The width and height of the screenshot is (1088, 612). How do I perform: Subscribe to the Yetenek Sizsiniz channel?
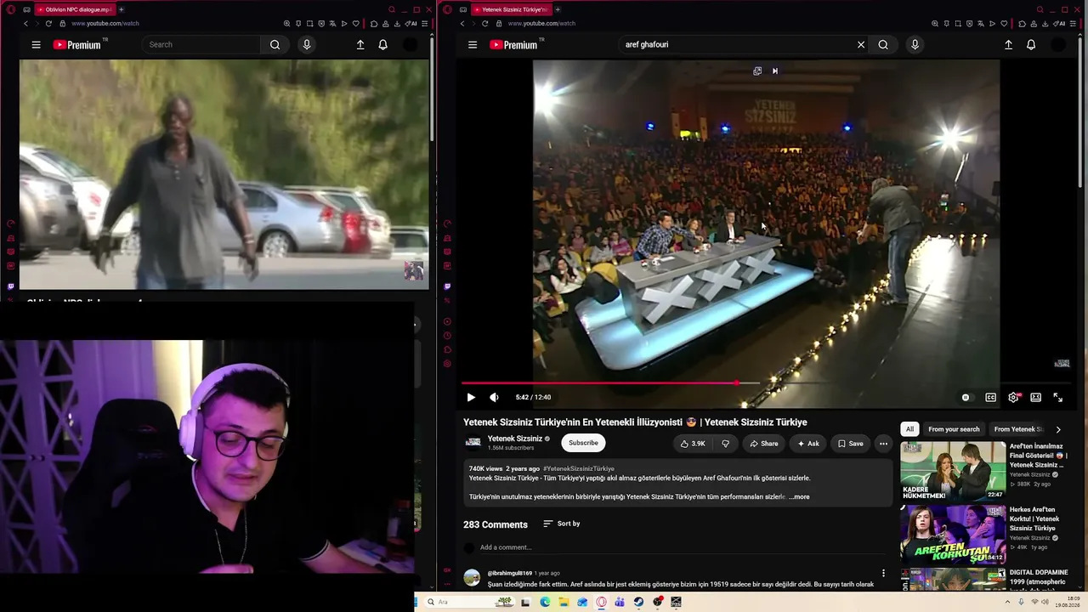[x=583, y=443]
